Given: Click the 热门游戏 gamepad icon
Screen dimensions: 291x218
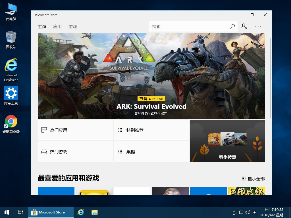Looking at the screenshot, I should 44,152.
